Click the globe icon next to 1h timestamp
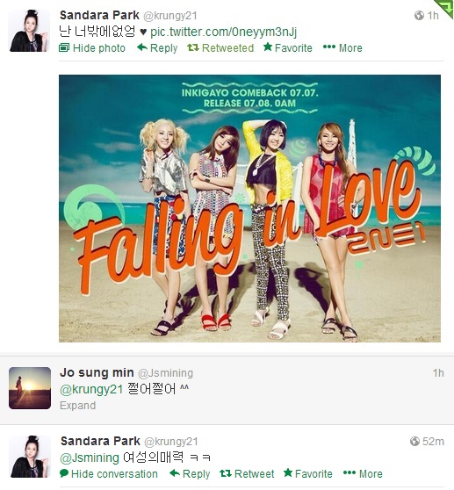The height and width of the screenshot is (490, 454). click(419, 15)
